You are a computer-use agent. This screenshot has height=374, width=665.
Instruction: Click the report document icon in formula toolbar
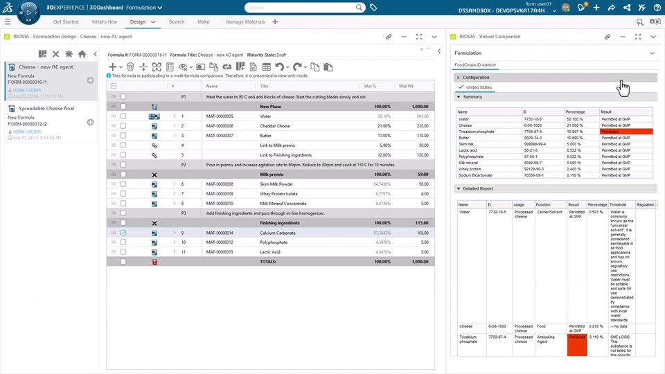(254, 67)
